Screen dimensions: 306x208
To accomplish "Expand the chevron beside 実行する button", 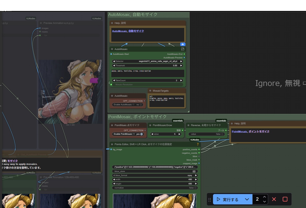I will [247, 199].
